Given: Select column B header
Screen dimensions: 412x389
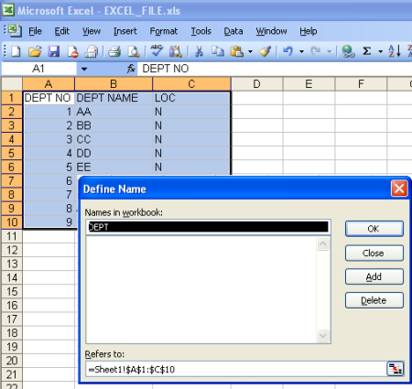Looking at the screenshot, I should (114, 84).
